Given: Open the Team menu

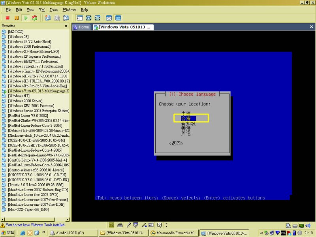Looking at the screenshot, I should click(x=54, y=10).
